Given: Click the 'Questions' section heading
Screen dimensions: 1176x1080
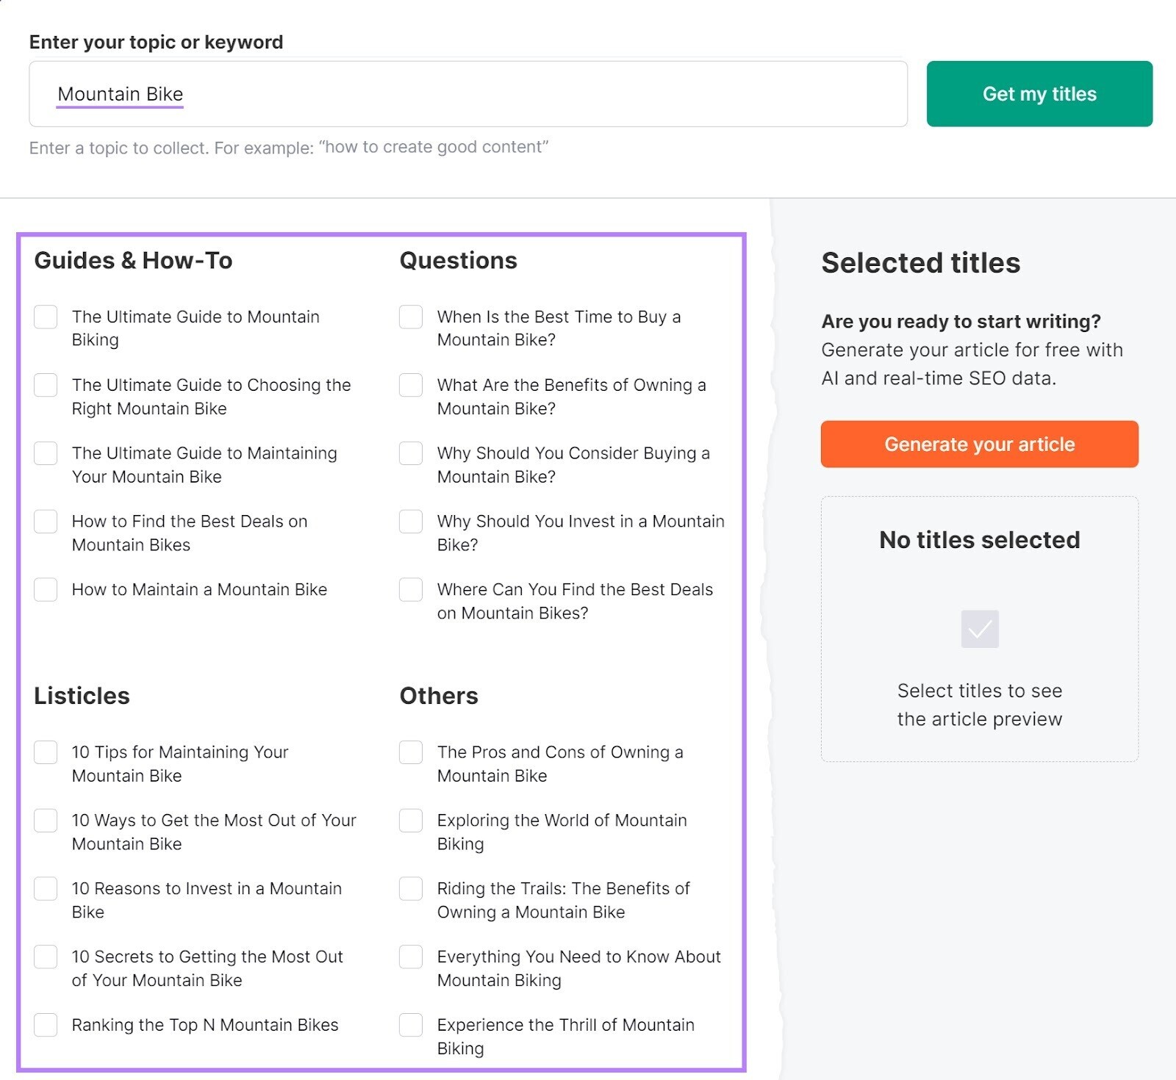Looking at the screenshot, I should click(459, 261).
